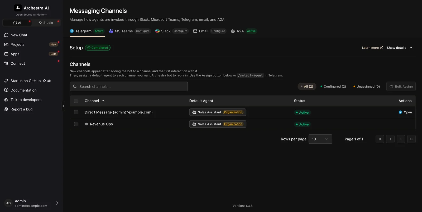
Task: Click Open action for Direct Message row
Action: pos(405,112)
